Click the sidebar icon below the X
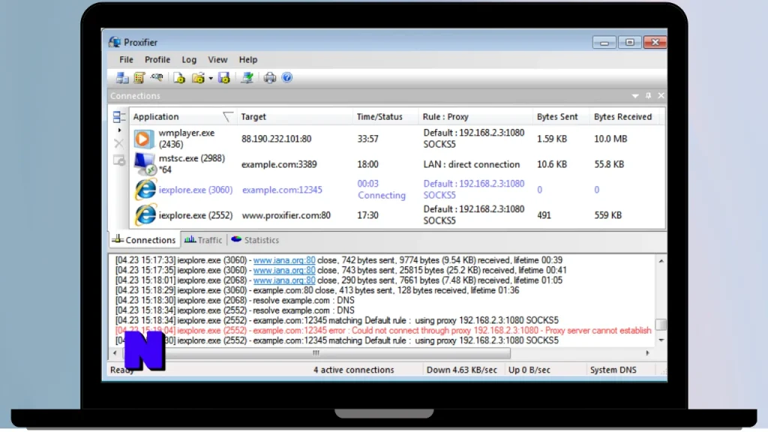 click(x=119, y=160)
